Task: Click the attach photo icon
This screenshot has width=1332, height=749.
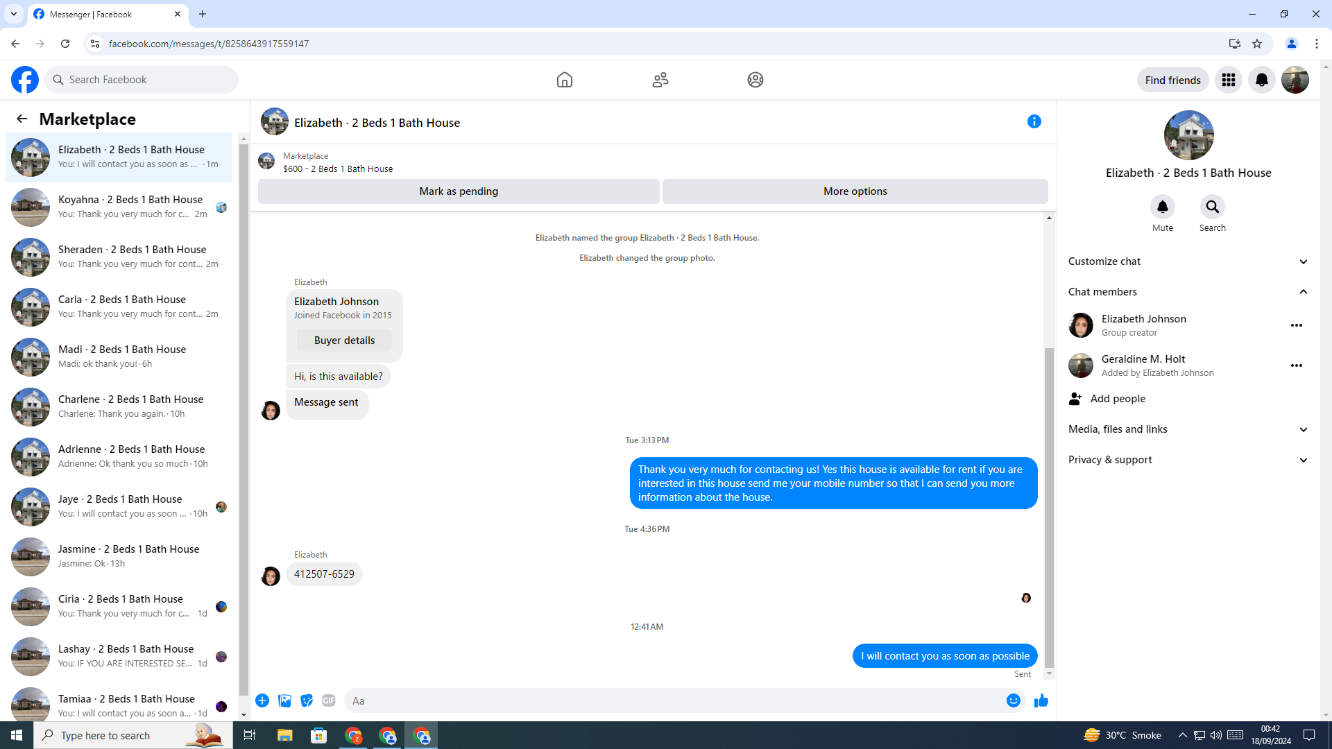Action: pyautogui.click(x=284, y=701)
